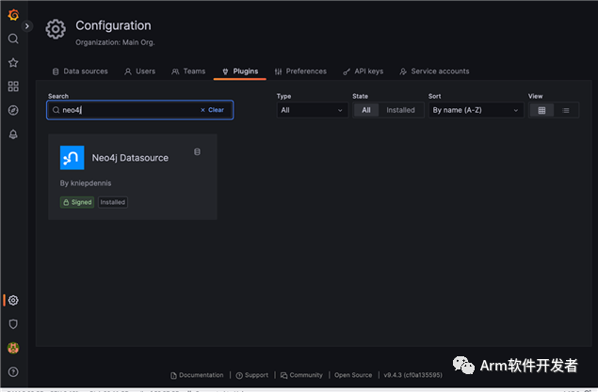
Task: Open the Sort by name dropdown
Action: (476, 110)
